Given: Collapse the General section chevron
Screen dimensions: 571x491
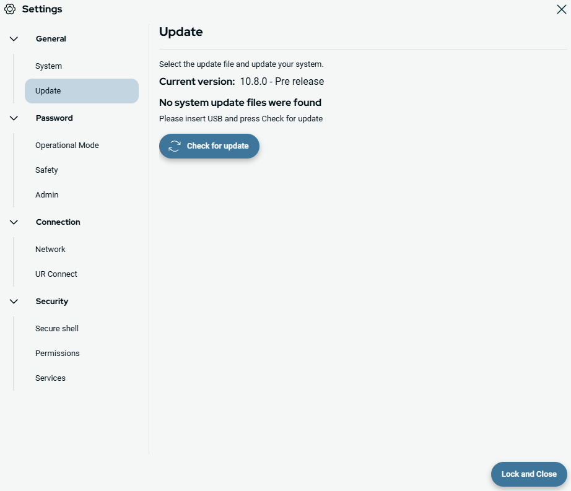Looking at the screenshot, I should [x=14, y=39].
